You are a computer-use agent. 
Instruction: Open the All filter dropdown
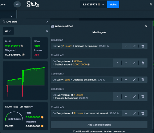pos(8,31)
